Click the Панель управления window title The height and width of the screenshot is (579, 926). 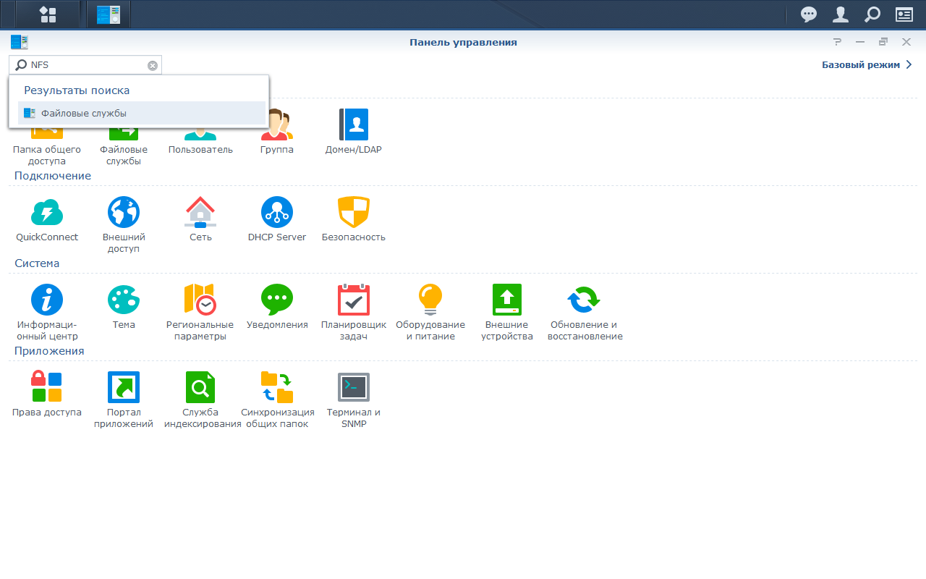coord(463,42)
